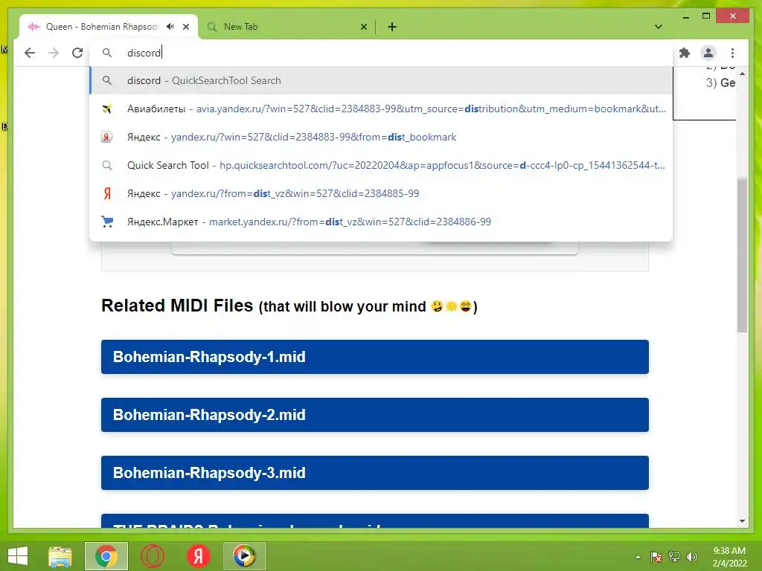Minimize the Chrome window
The image size is (762, 571).
pyautogui.click(x=685, y=17)
